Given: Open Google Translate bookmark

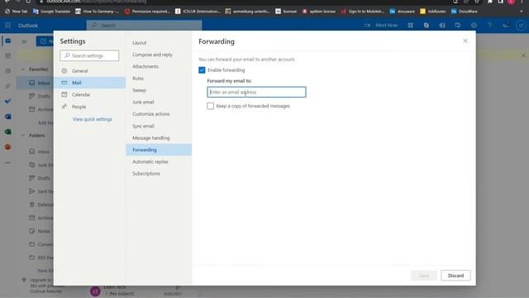Looking at the screenshot, I should click(x=51, y=11).
